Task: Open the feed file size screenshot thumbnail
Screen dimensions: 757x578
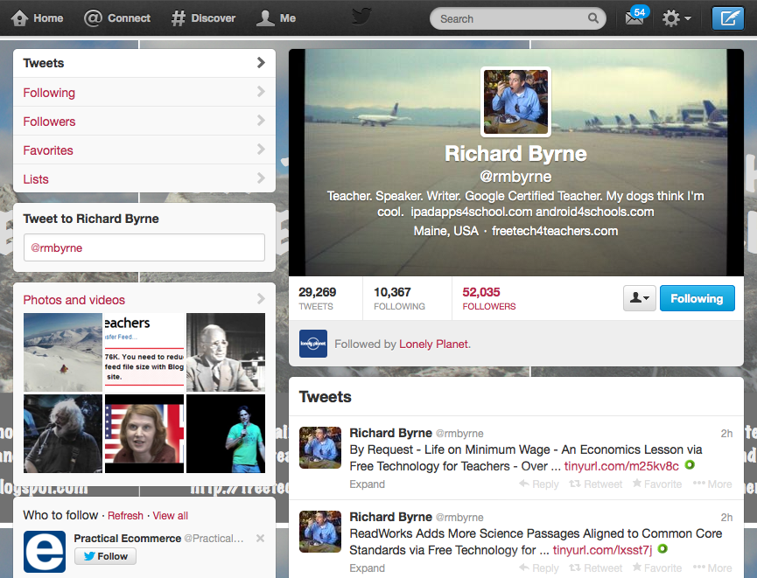Action: [x=144, y=352]
